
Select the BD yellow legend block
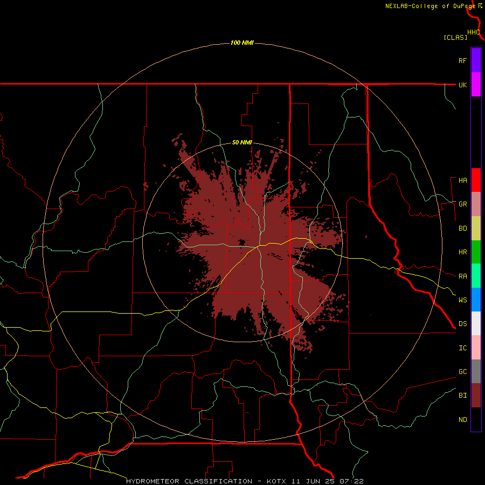pos(476,228)
